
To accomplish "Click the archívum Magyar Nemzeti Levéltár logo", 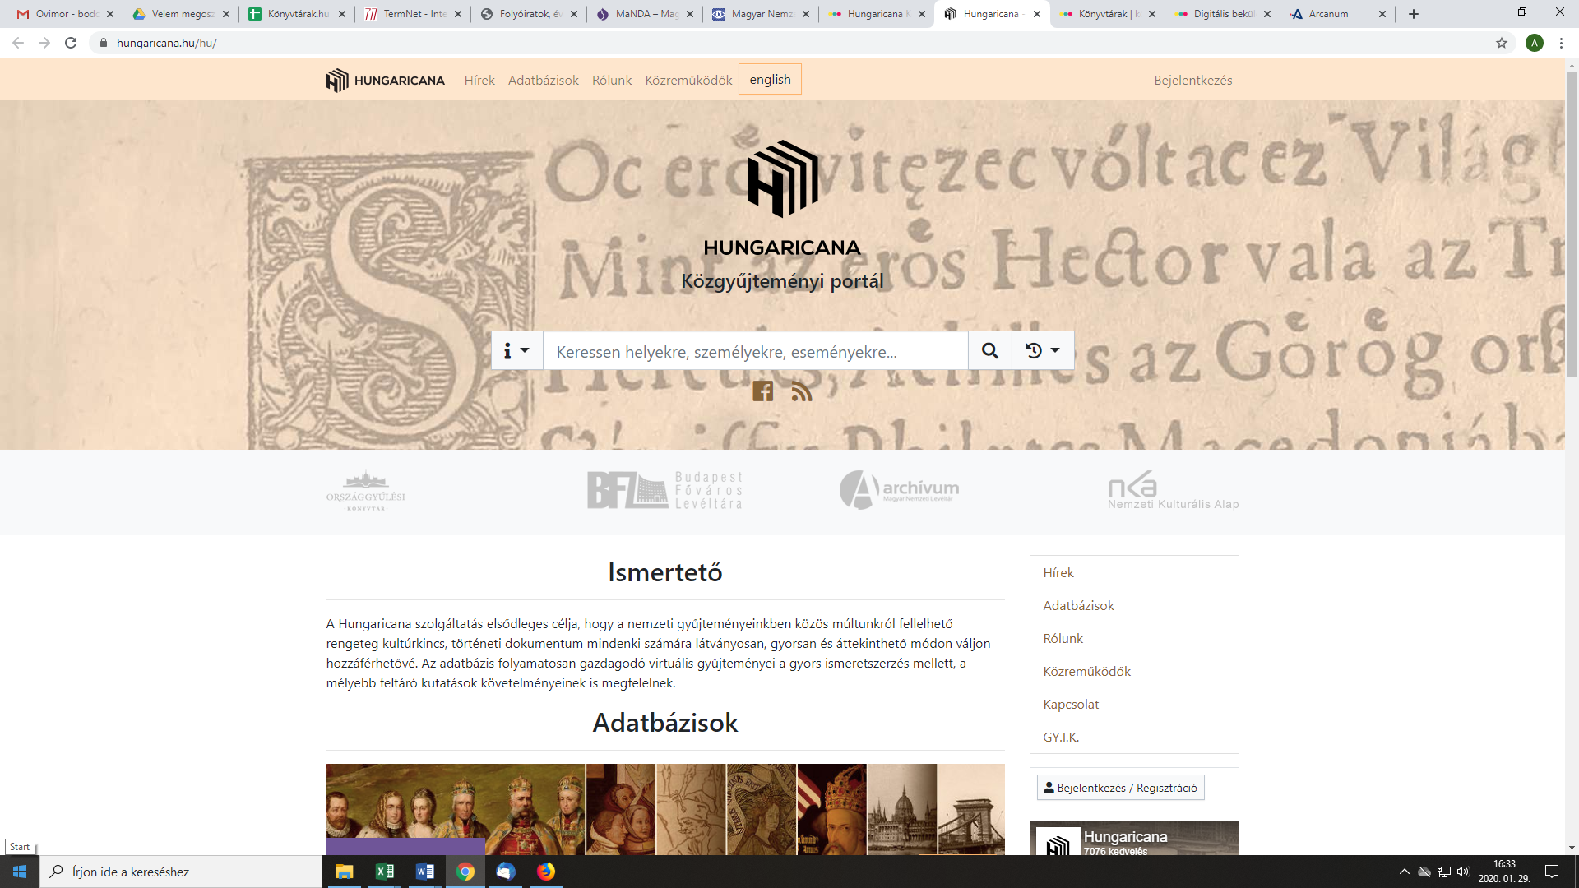I will (899, 490).
